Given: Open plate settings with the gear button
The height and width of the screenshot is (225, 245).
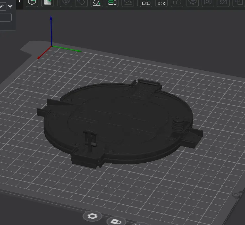Looking at the screenshot, I should pyautogui.click(x=92, y=216).
